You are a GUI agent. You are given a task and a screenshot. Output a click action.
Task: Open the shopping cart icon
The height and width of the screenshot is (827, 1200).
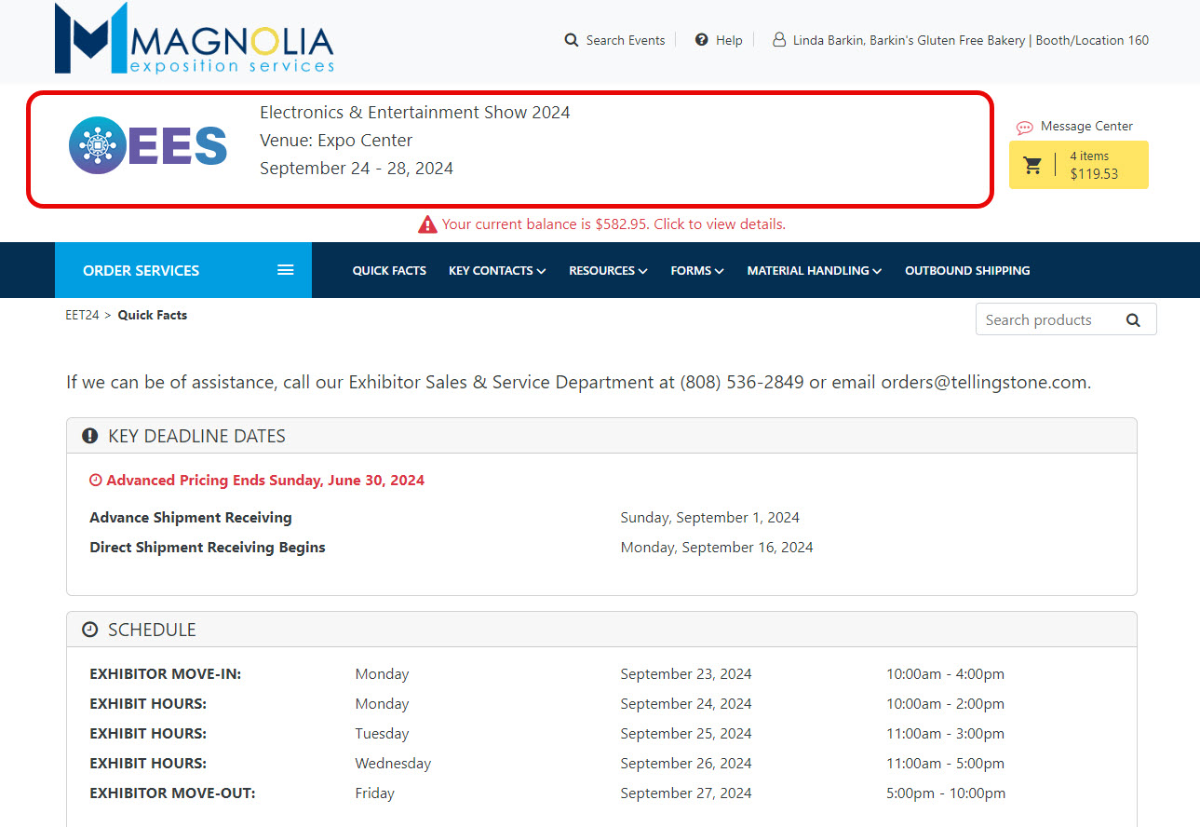[x=1032, y=165]
